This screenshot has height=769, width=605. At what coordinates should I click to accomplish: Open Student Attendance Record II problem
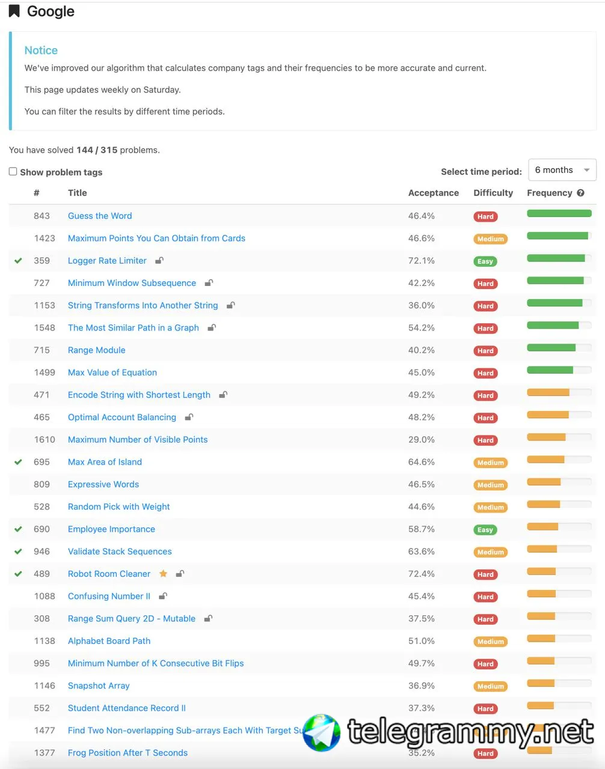coord(127,708)
